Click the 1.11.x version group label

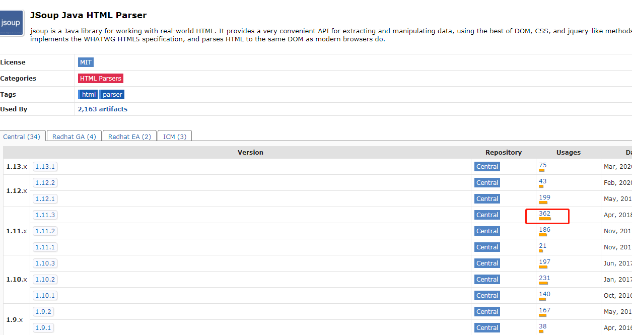tap(17, 231)
